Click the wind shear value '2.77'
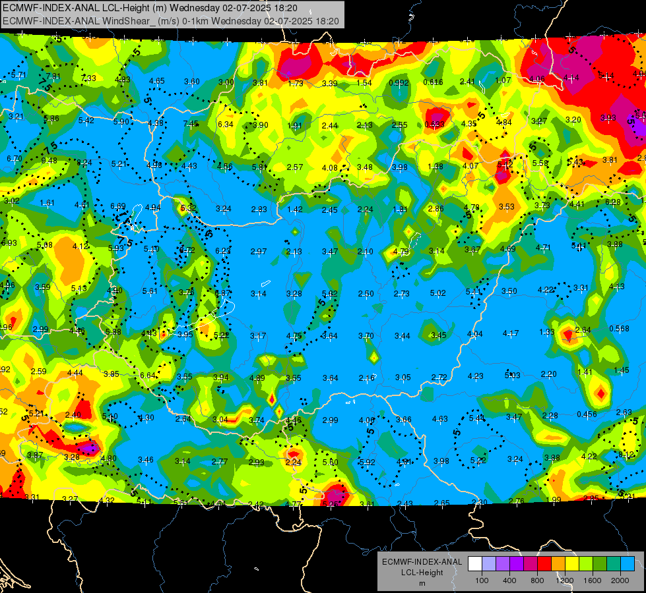This screenshot has width=646, height=593. pos(220,462)
